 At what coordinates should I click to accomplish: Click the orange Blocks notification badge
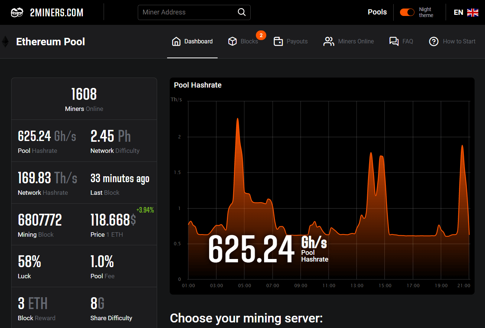point(261,35)
